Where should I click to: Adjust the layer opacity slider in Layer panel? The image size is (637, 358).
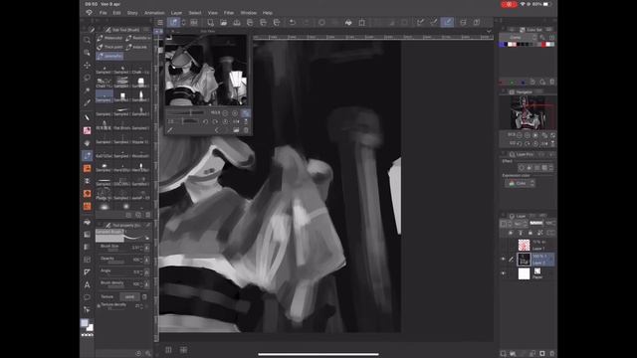[536, 223]
